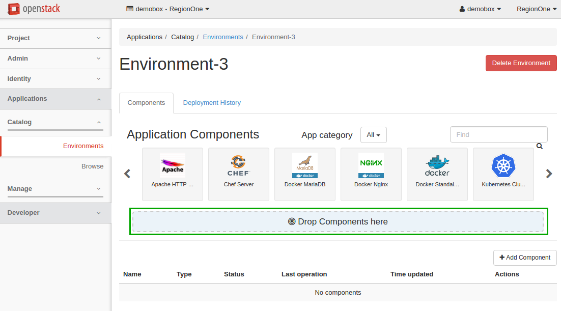Screen dimensions: 561x311
Task: Open the App category All dropdown
Action: [x=373, y=135]
